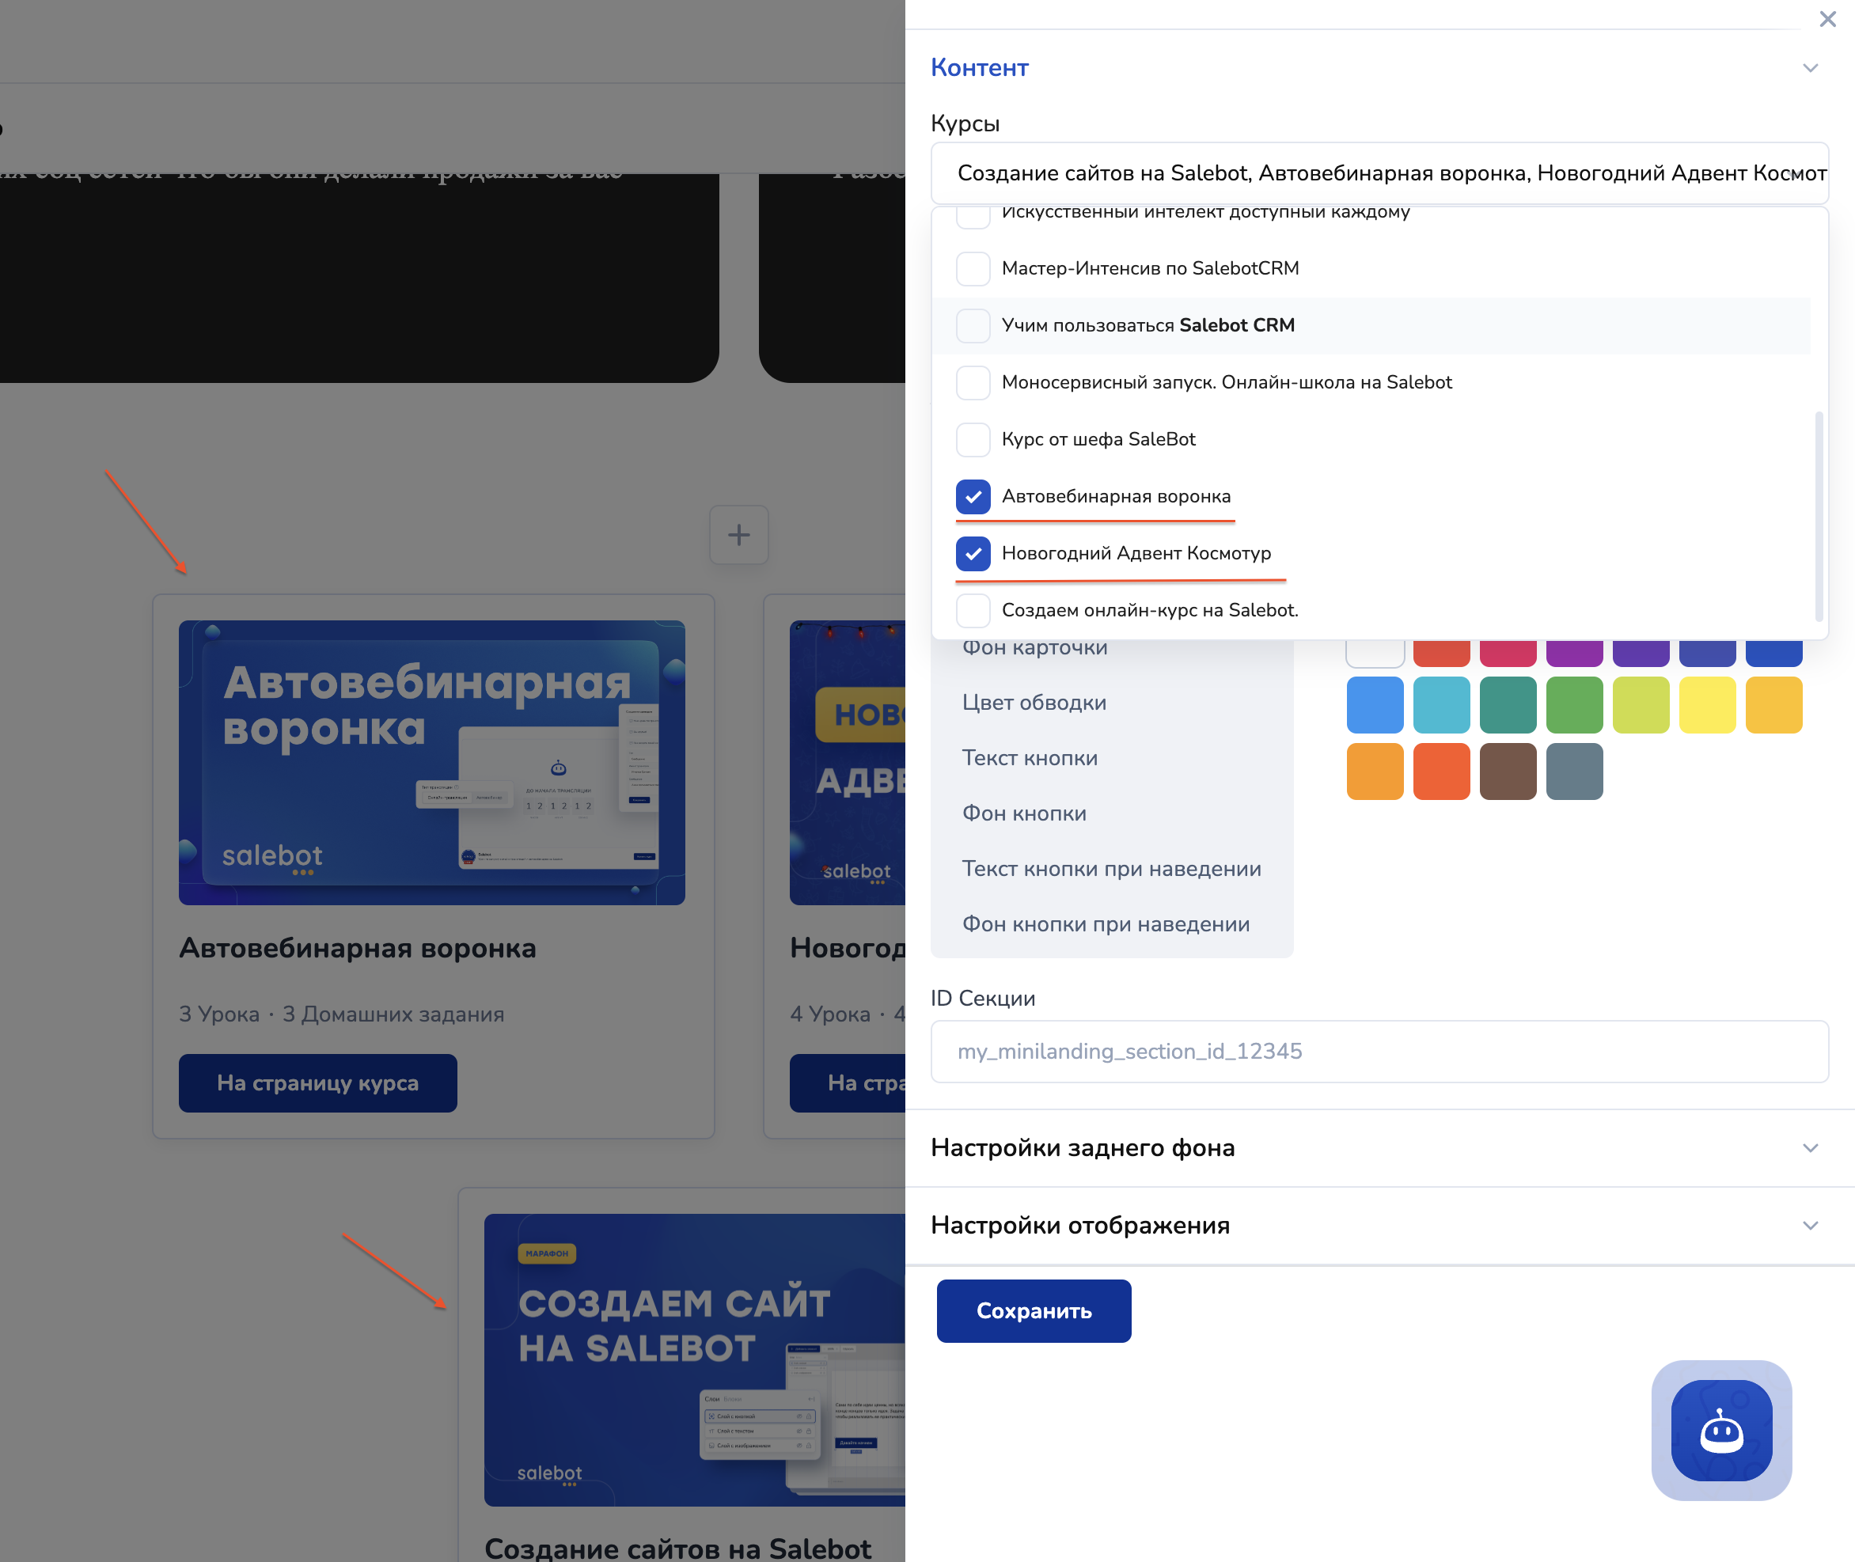
Task: Click the Курсы field label
Action: (x=964, y=124)
